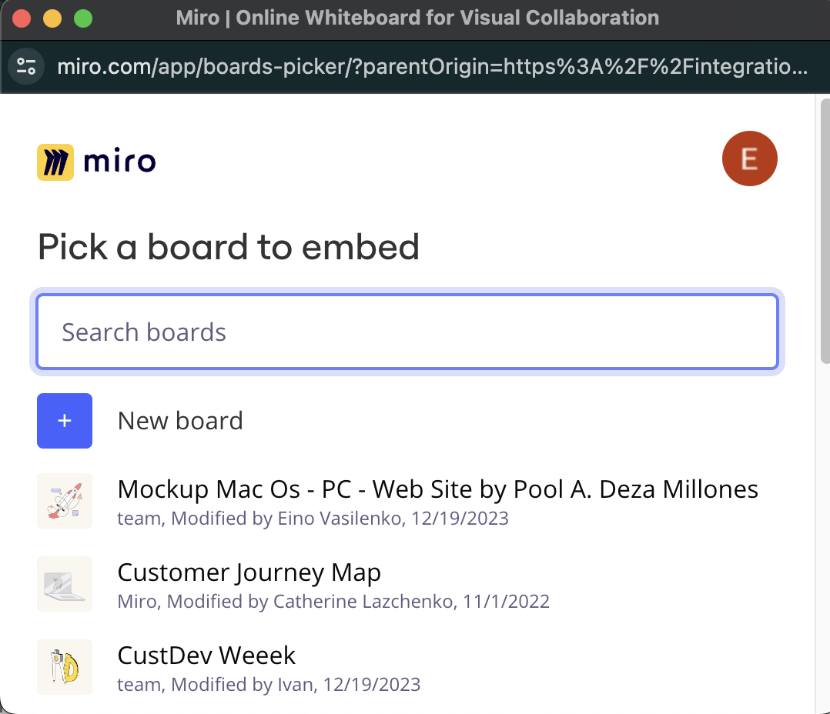Click the Miro logo

click(x=96, y=162)
